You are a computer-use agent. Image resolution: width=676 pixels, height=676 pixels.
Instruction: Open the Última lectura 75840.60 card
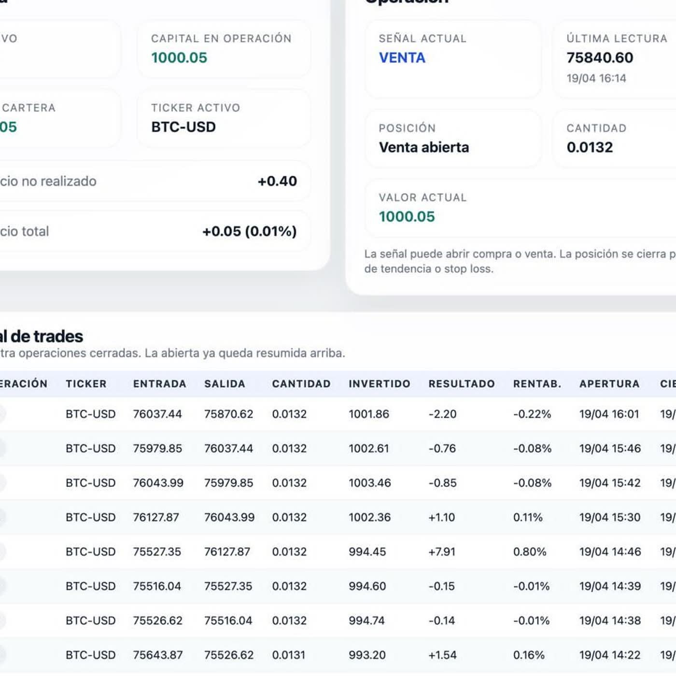(x=615, y=59)
